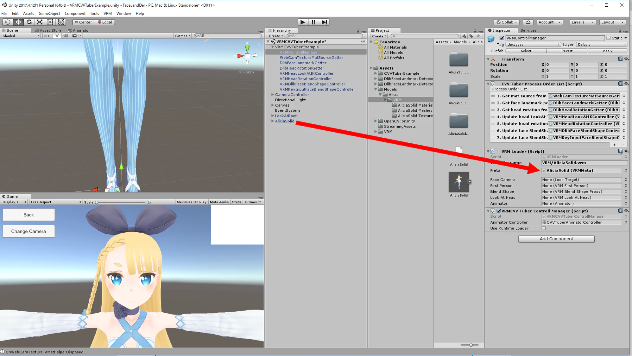The width and height of the screenshot is (632, 356).
Task: Open the cloud services icon
Action: pos(528,22)
